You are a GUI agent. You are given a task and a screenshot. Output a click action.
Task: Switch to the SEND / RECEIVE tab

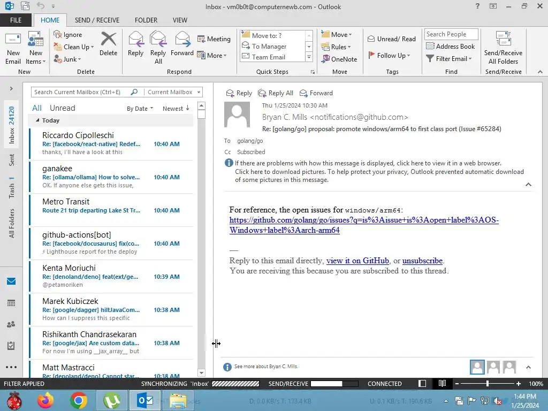pyautogui.click(x=97, y=20)
